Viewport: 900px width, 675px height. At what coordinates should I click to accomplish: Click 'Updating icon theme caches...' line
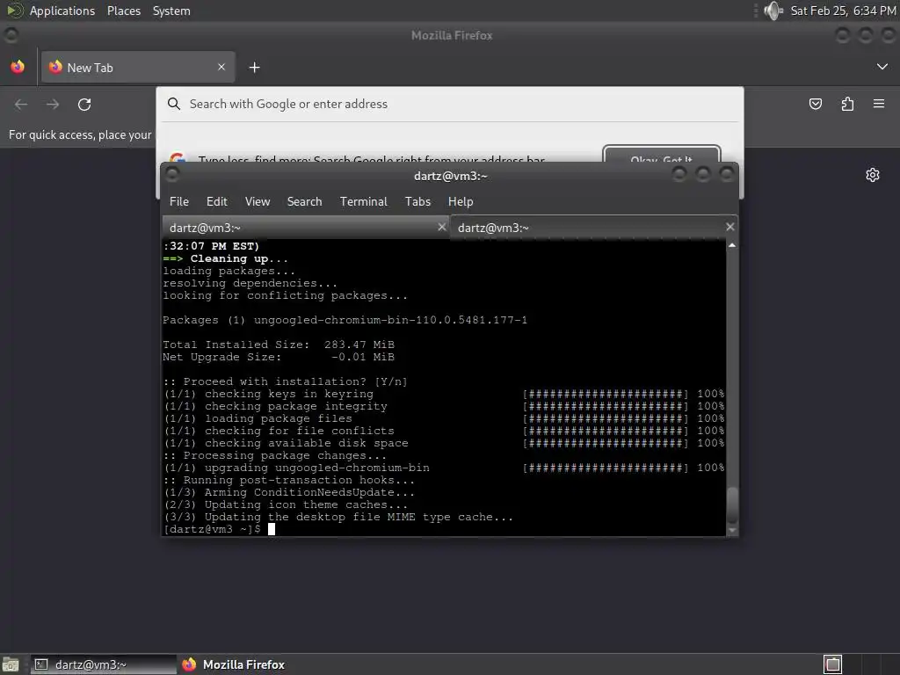(x=286, y=505)
